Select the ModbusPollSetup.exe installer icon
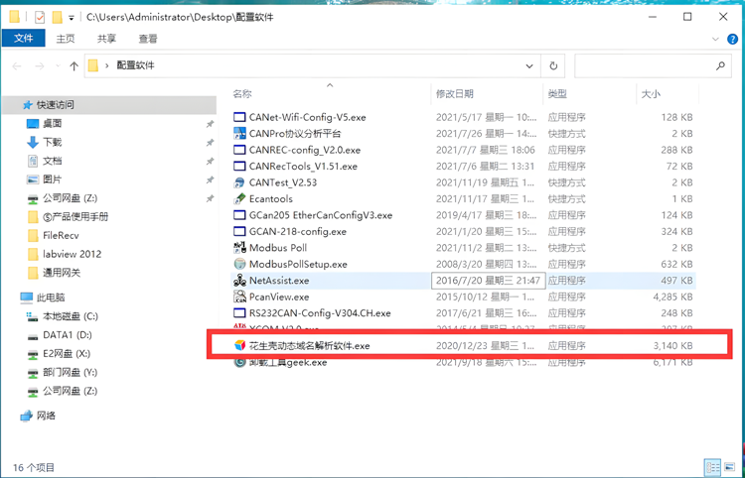 [x=239, y=265]
